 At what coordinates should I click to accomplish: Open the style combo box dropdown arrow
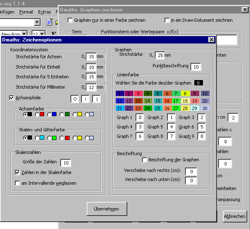pyautogui.click(x=37, y=22)
